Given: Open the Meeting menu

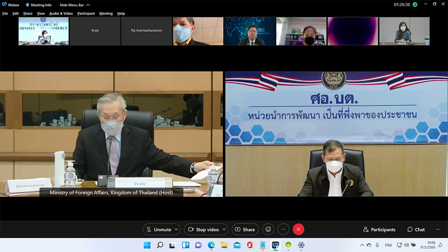Looking at the screenshot, I should pyautogui.click(x=106, y=13).
